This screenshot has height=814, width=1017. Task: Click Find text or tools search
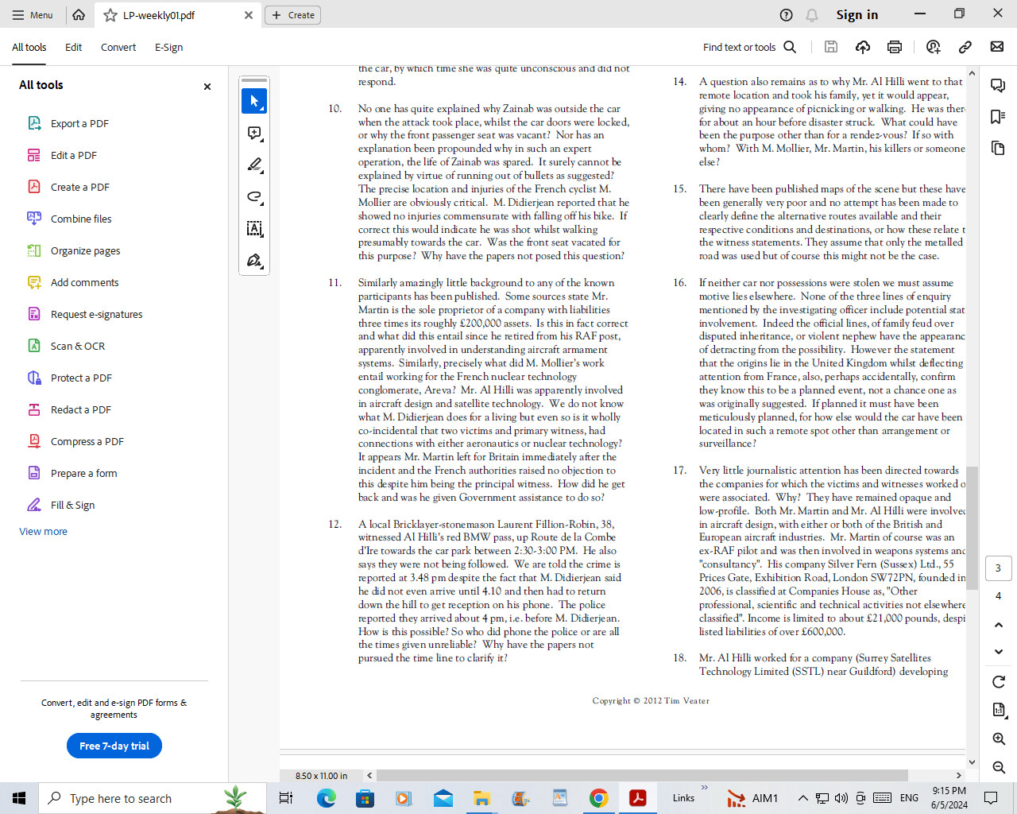(749, 48)
